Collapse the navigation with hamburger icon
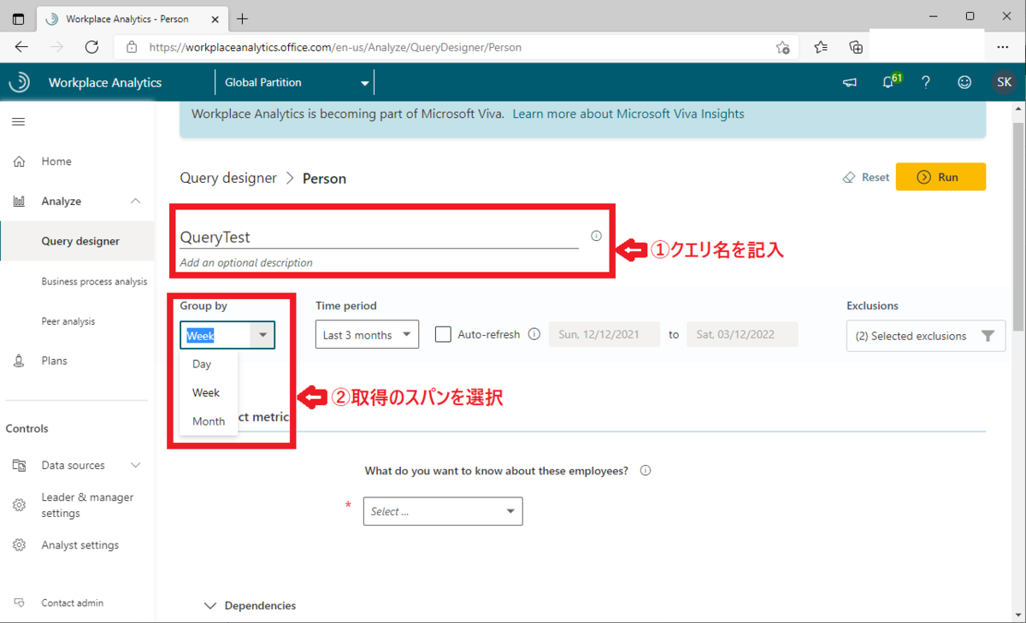Screen dimensions: 1026x623 [x=18, y=121]
